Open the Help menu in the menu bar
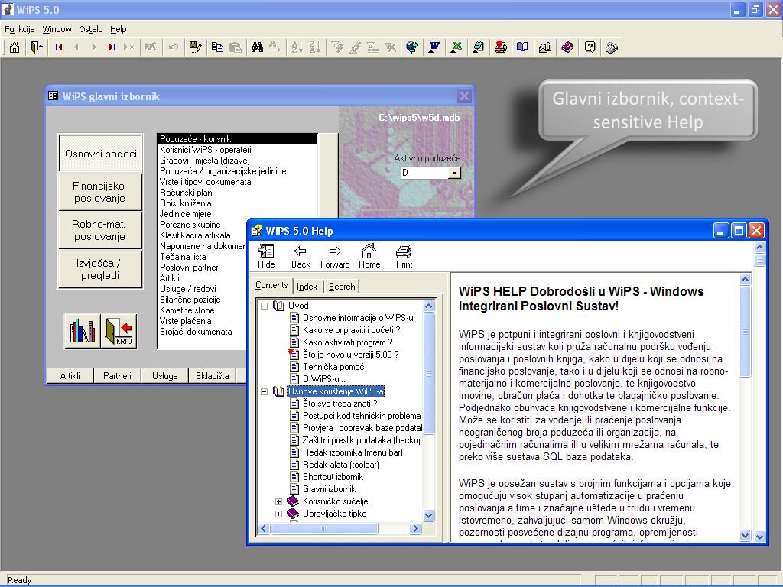Screen dimensions: 783x587 pyautogui.click(x=119, y=29)
